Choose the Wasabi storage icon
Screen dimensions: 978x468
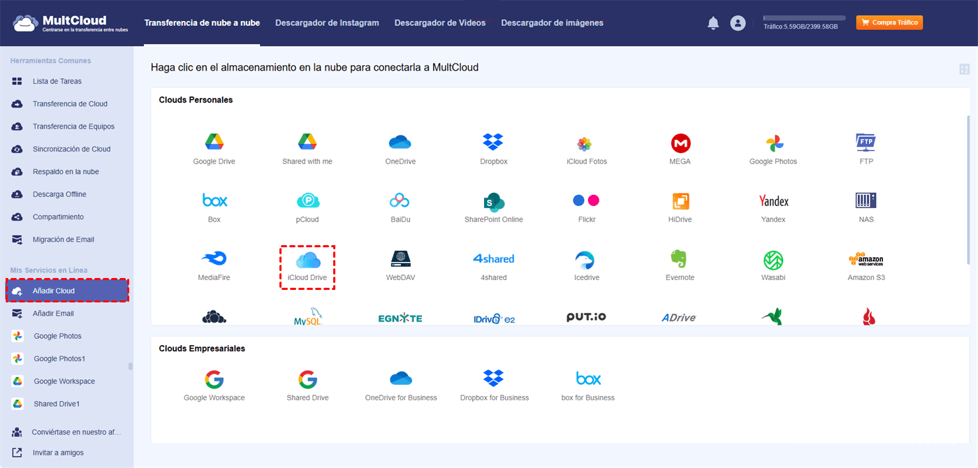coord(773,260)
